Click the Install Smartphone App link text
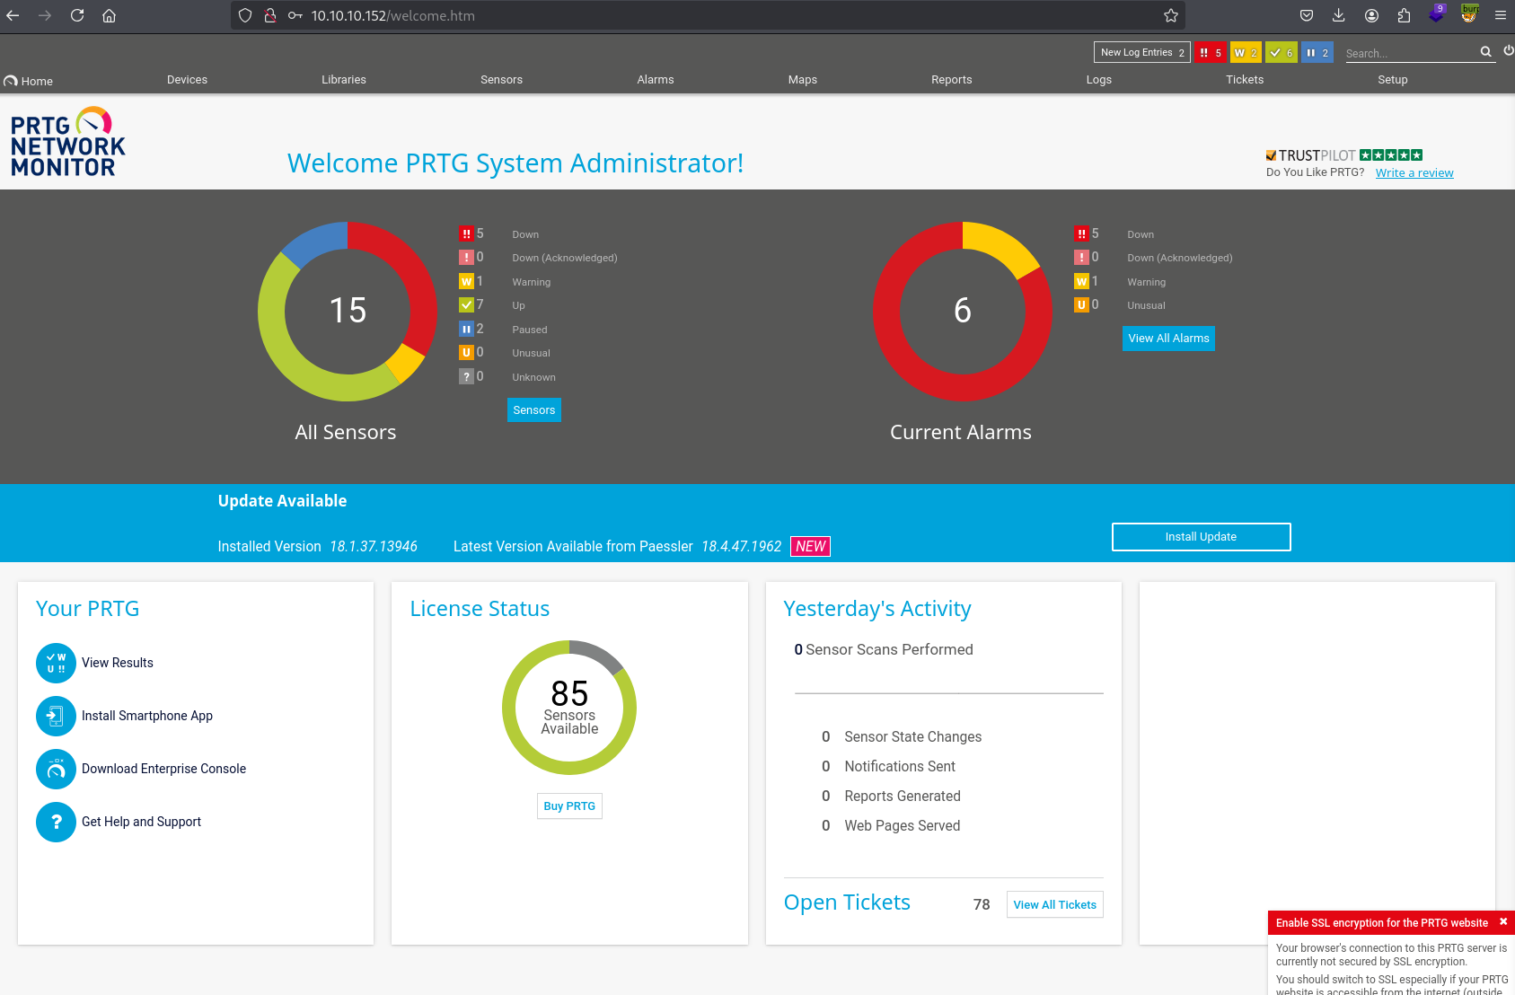This screenshot has height=995, width=1515. (x=147, y=716)
